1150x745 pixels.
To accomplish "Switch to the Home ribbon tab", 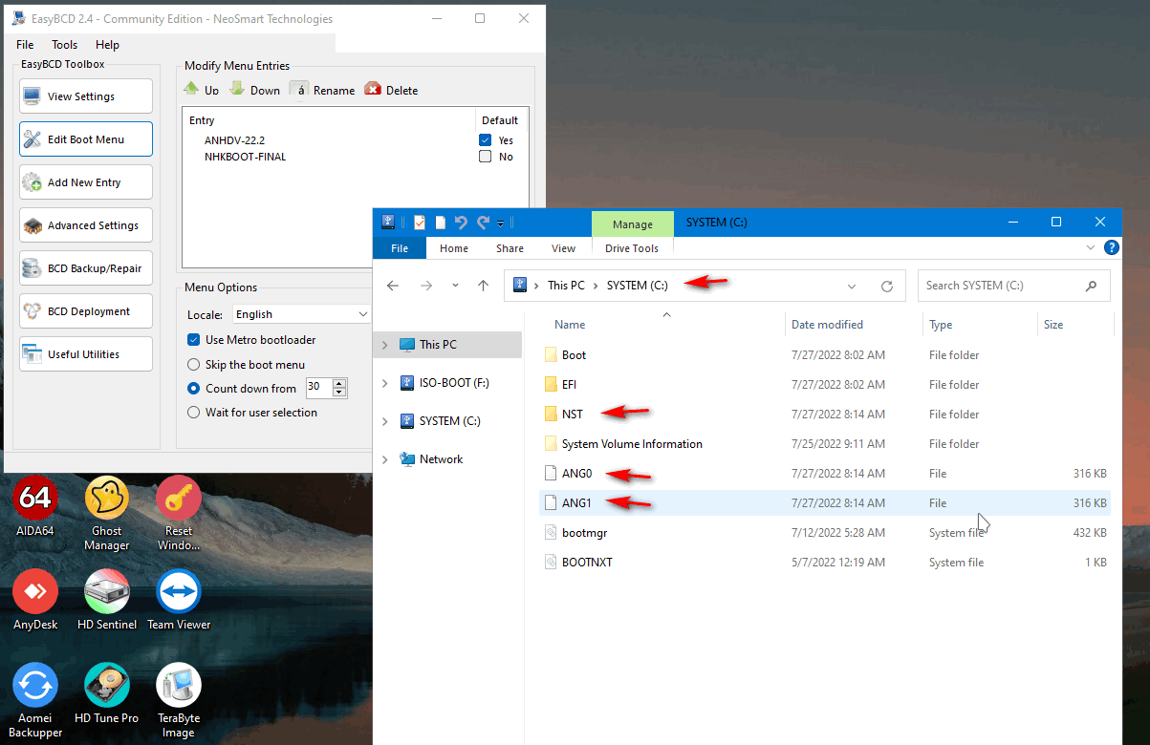I will pyautogui.click(x=454, y=248).
